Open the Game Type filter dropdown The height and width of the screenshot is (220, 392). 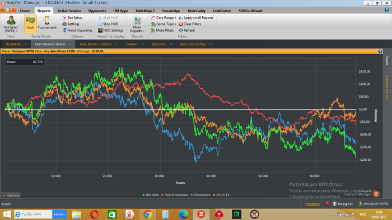click(164, 24)
